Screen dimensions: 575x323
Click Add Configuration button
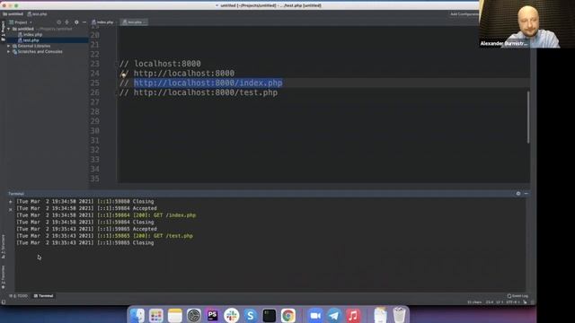(464, 14)
